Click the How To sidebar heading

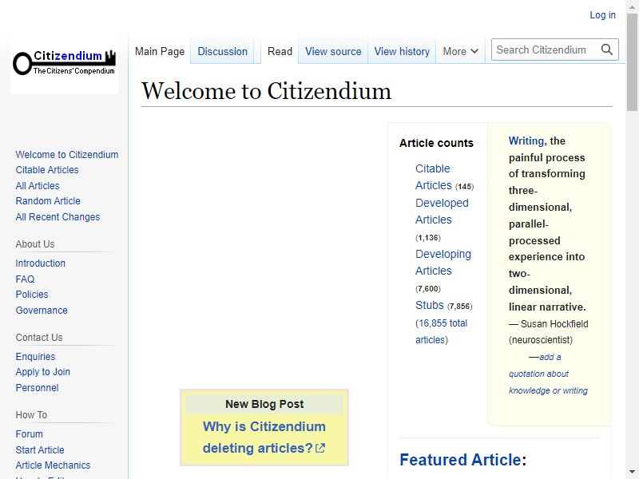pyautogui.click(x=31, y=415)
